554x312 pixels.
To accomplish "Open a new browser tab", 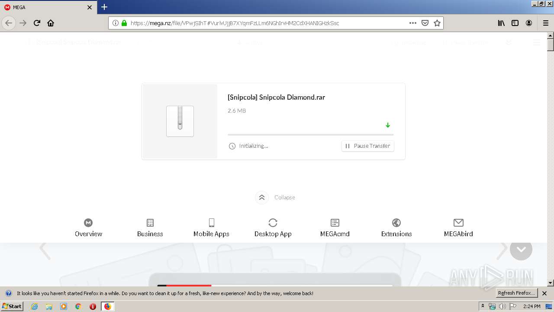I will 104,7.
